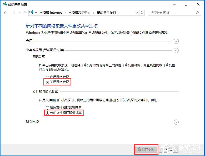Focus the 搜索控制面板 search field
This screenshot has height=156, width=205.
click(x=174, y=13)
